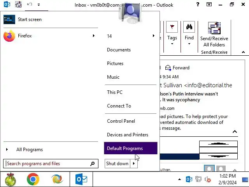The image size is (249, 187).
Task: Open Pictures from the Start menu
Action: [131, 64]
